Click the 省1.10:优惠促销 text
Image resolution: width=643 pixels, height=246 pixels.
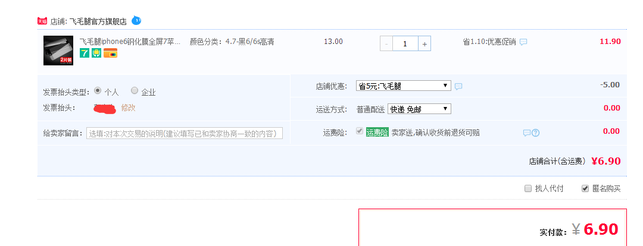(489, 42)
